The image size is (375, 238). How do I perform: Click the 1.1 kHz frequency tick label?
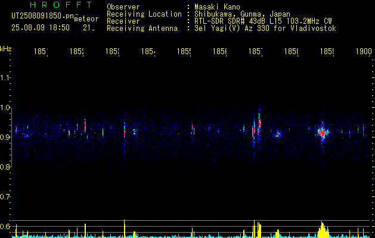pyautogui.click(x=5, y=78)
